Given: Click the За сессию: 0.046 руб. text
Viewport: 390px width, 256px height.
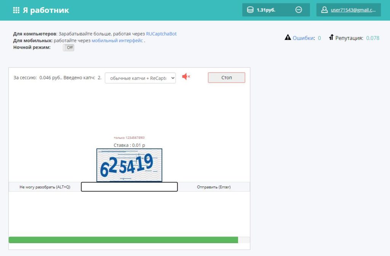Looking at the screenshot, I should point(38,78).
